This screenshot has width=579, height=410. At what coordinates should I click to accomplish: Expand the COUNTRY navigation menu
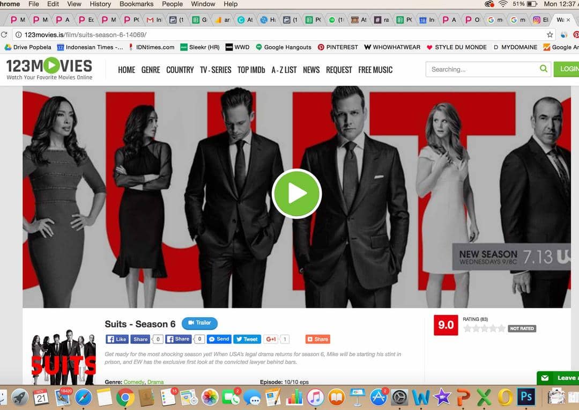pyautogui.click(x=180, y=70)
